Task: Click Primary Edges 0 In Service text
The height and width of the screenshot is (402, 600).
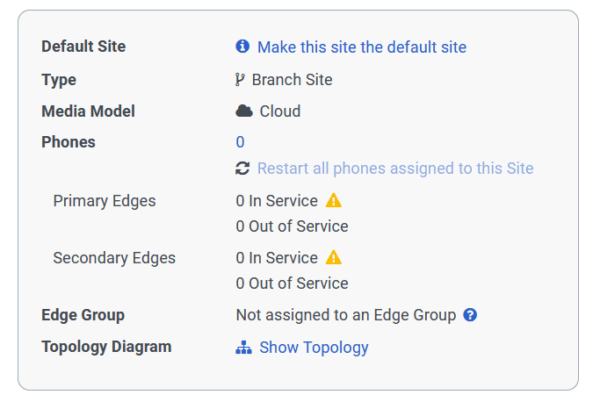Action: click(x=277, y=201)
